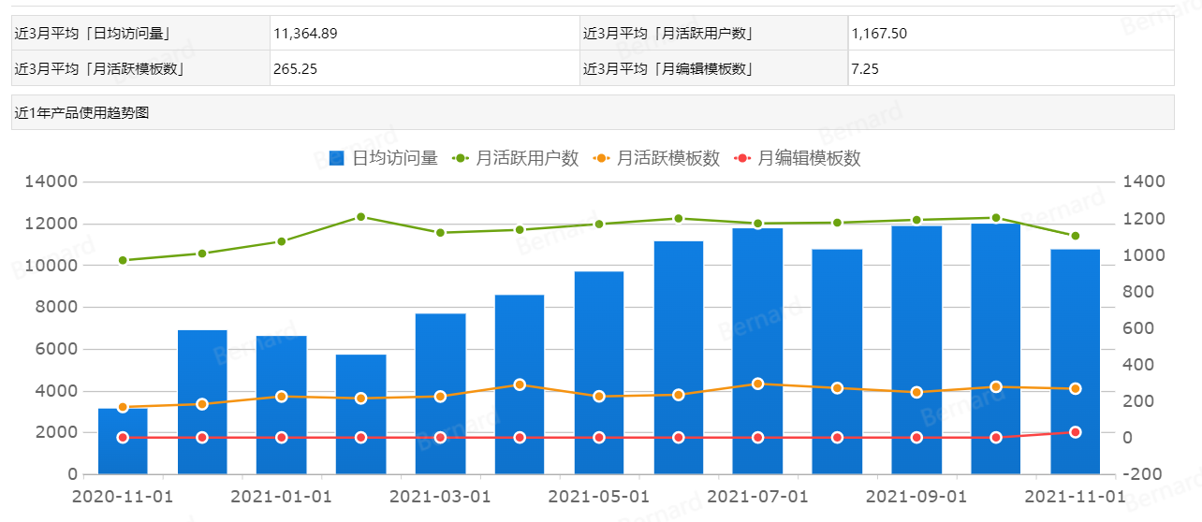Select the bar between 2021-05-01 and 2021-07-01

pyautogui.click(x=679, y=357)
